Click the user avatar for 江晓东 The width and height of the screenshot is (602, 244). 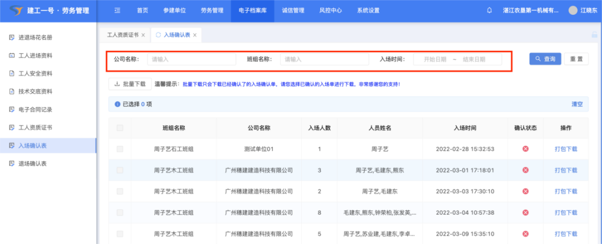pyautogui.click(x=573, y=11)
